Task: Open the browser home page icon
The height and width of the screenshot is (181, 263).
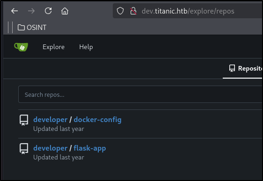Action: tap(65, 11)
